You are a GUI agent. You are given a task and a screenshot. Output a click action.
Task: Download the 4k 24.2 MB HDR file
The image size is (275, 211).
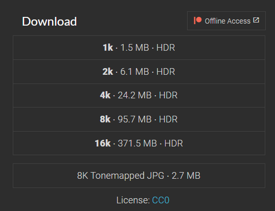[139, 96]
